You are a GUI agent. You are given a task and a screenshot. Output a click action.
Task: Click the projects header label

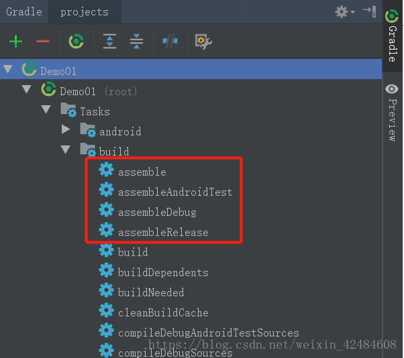[x=85, y=12]
